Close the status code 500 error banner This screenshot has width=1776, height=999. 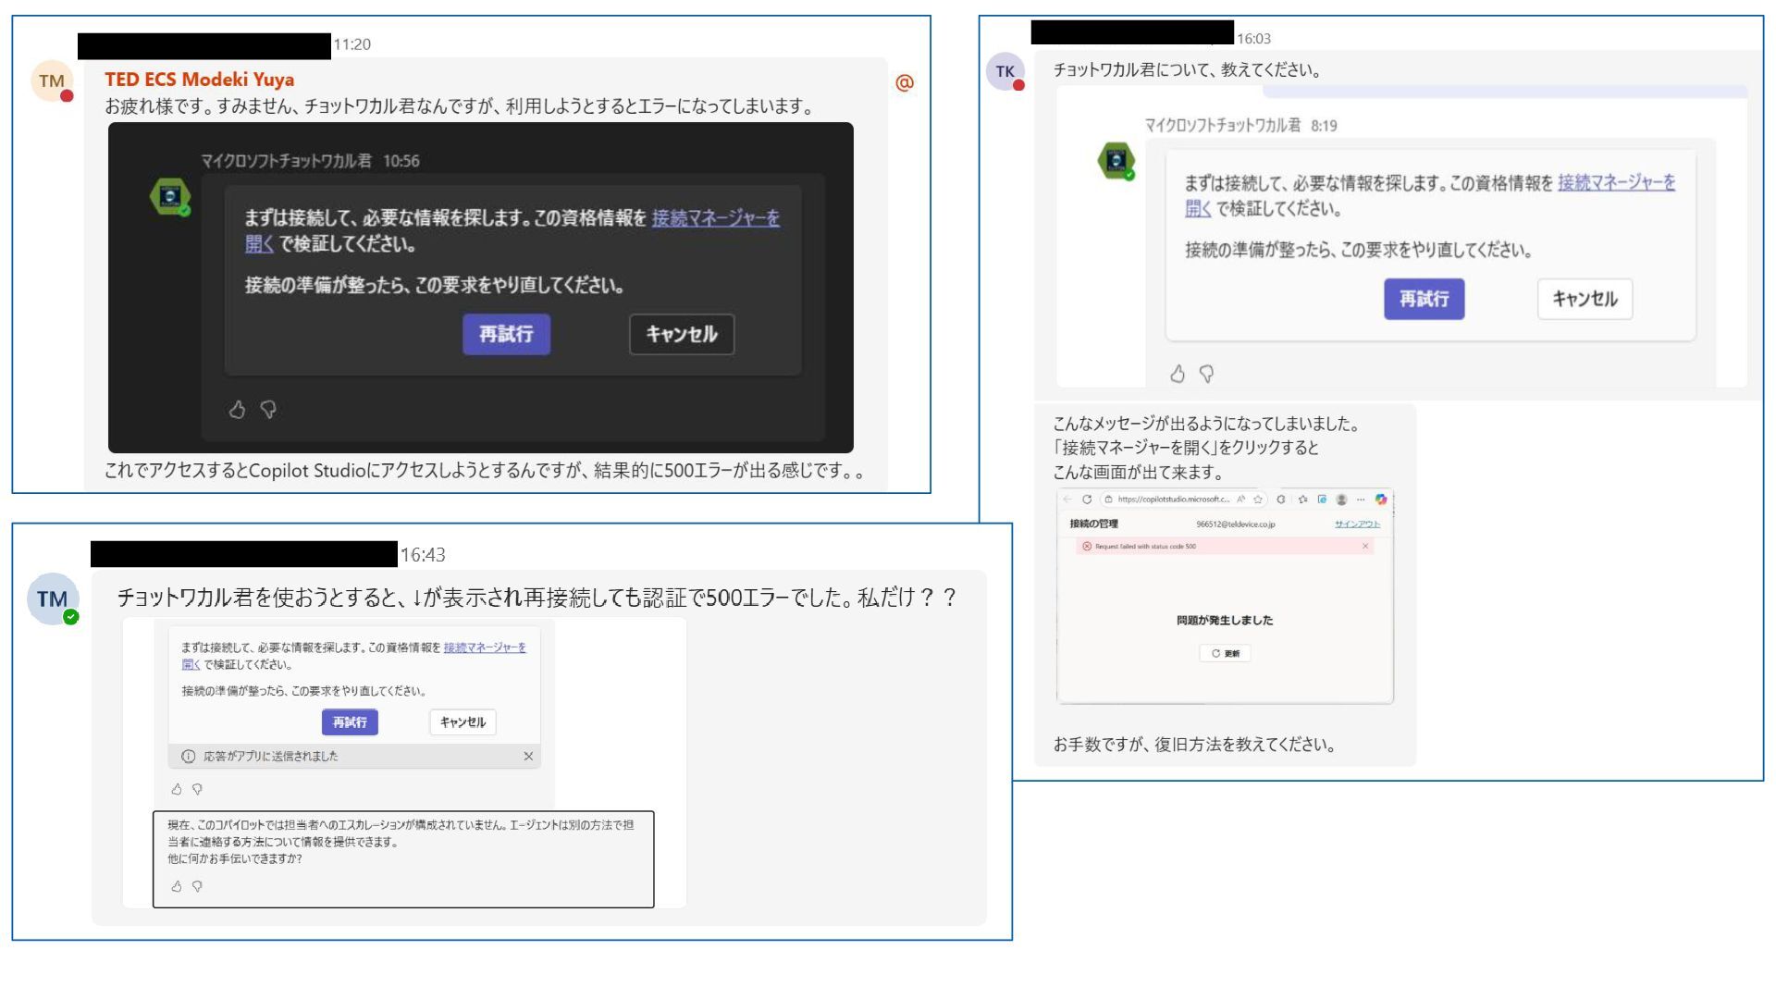pos(1365,547)
